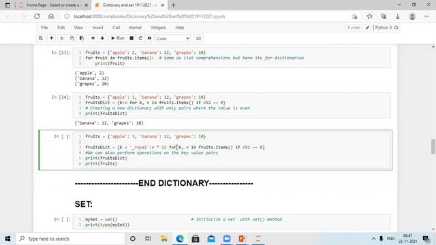Switch to the Home Page browser tab

pyautogui.click(x=52, y=5)
